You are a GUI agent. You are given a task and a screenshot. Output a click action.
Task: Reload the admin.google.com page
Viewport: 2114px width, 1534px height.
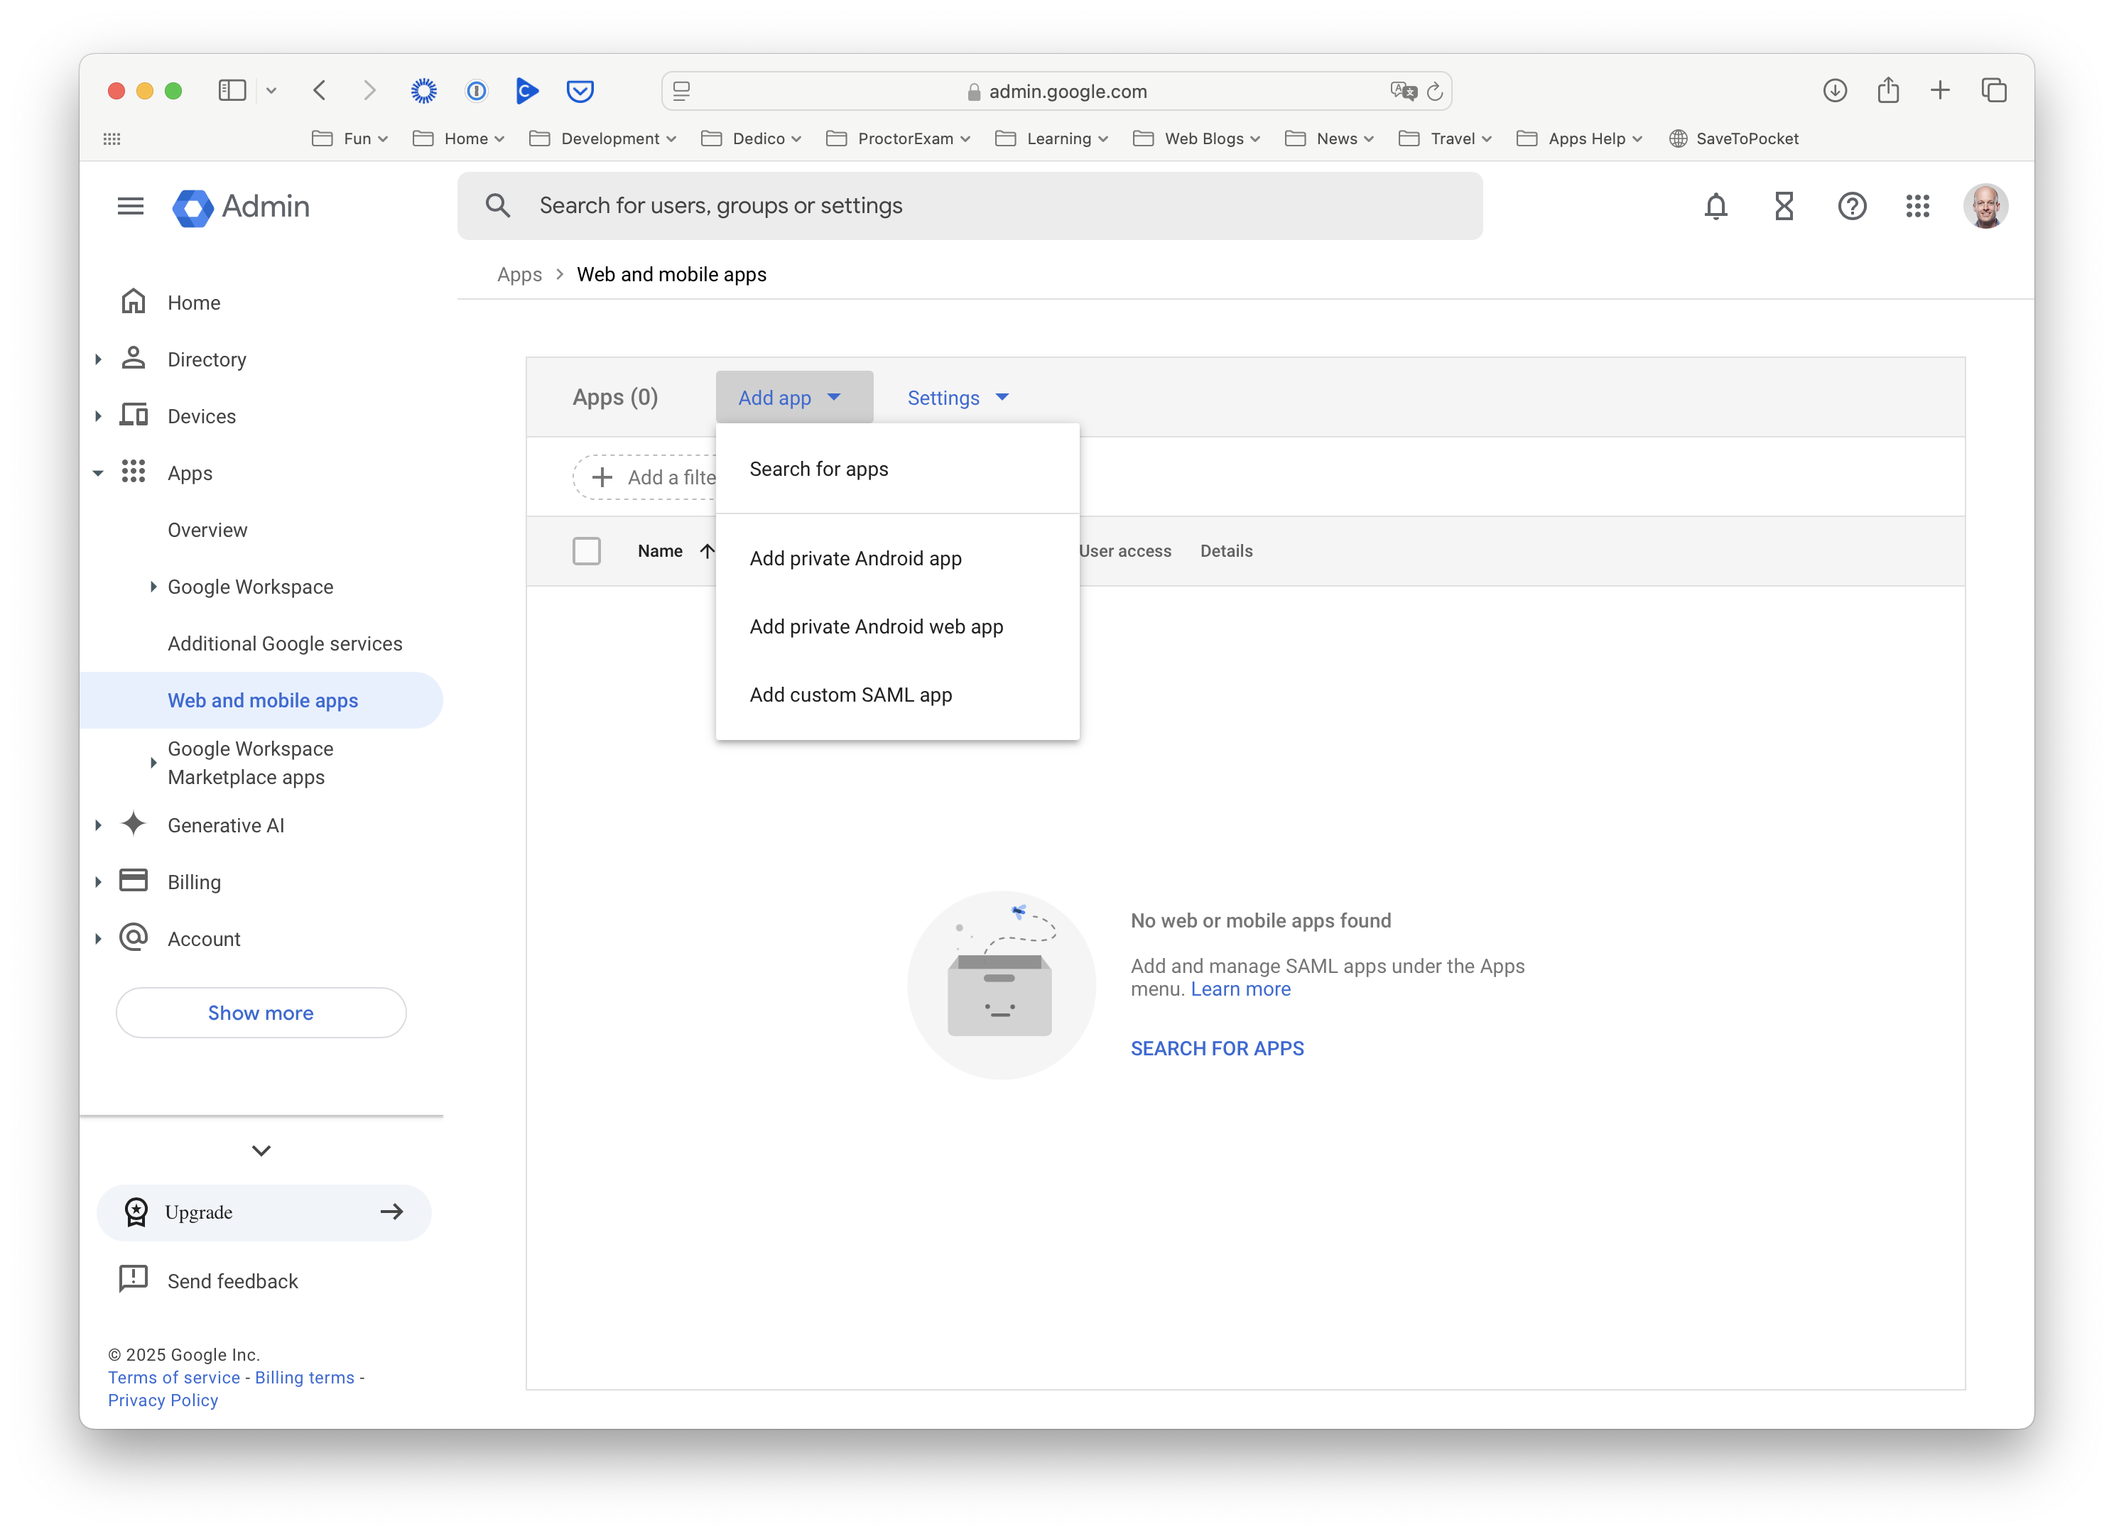pyautogui.click(x=1436, y=90)
